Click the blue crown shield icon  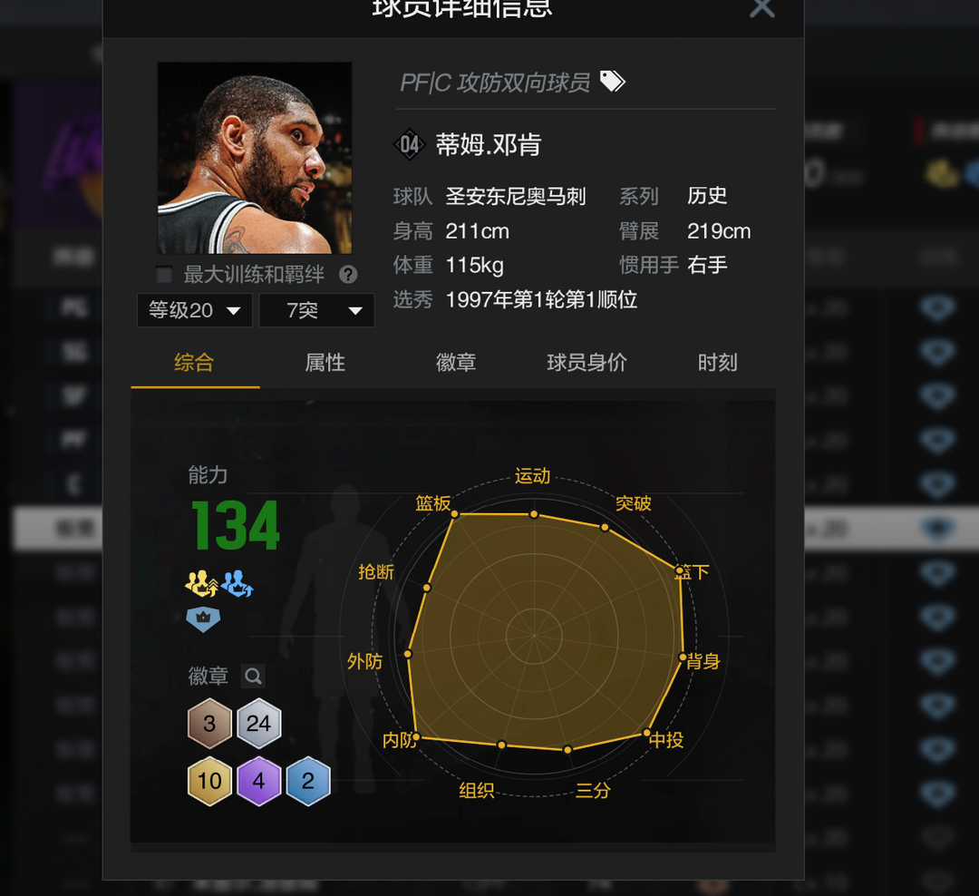point(203,619)
